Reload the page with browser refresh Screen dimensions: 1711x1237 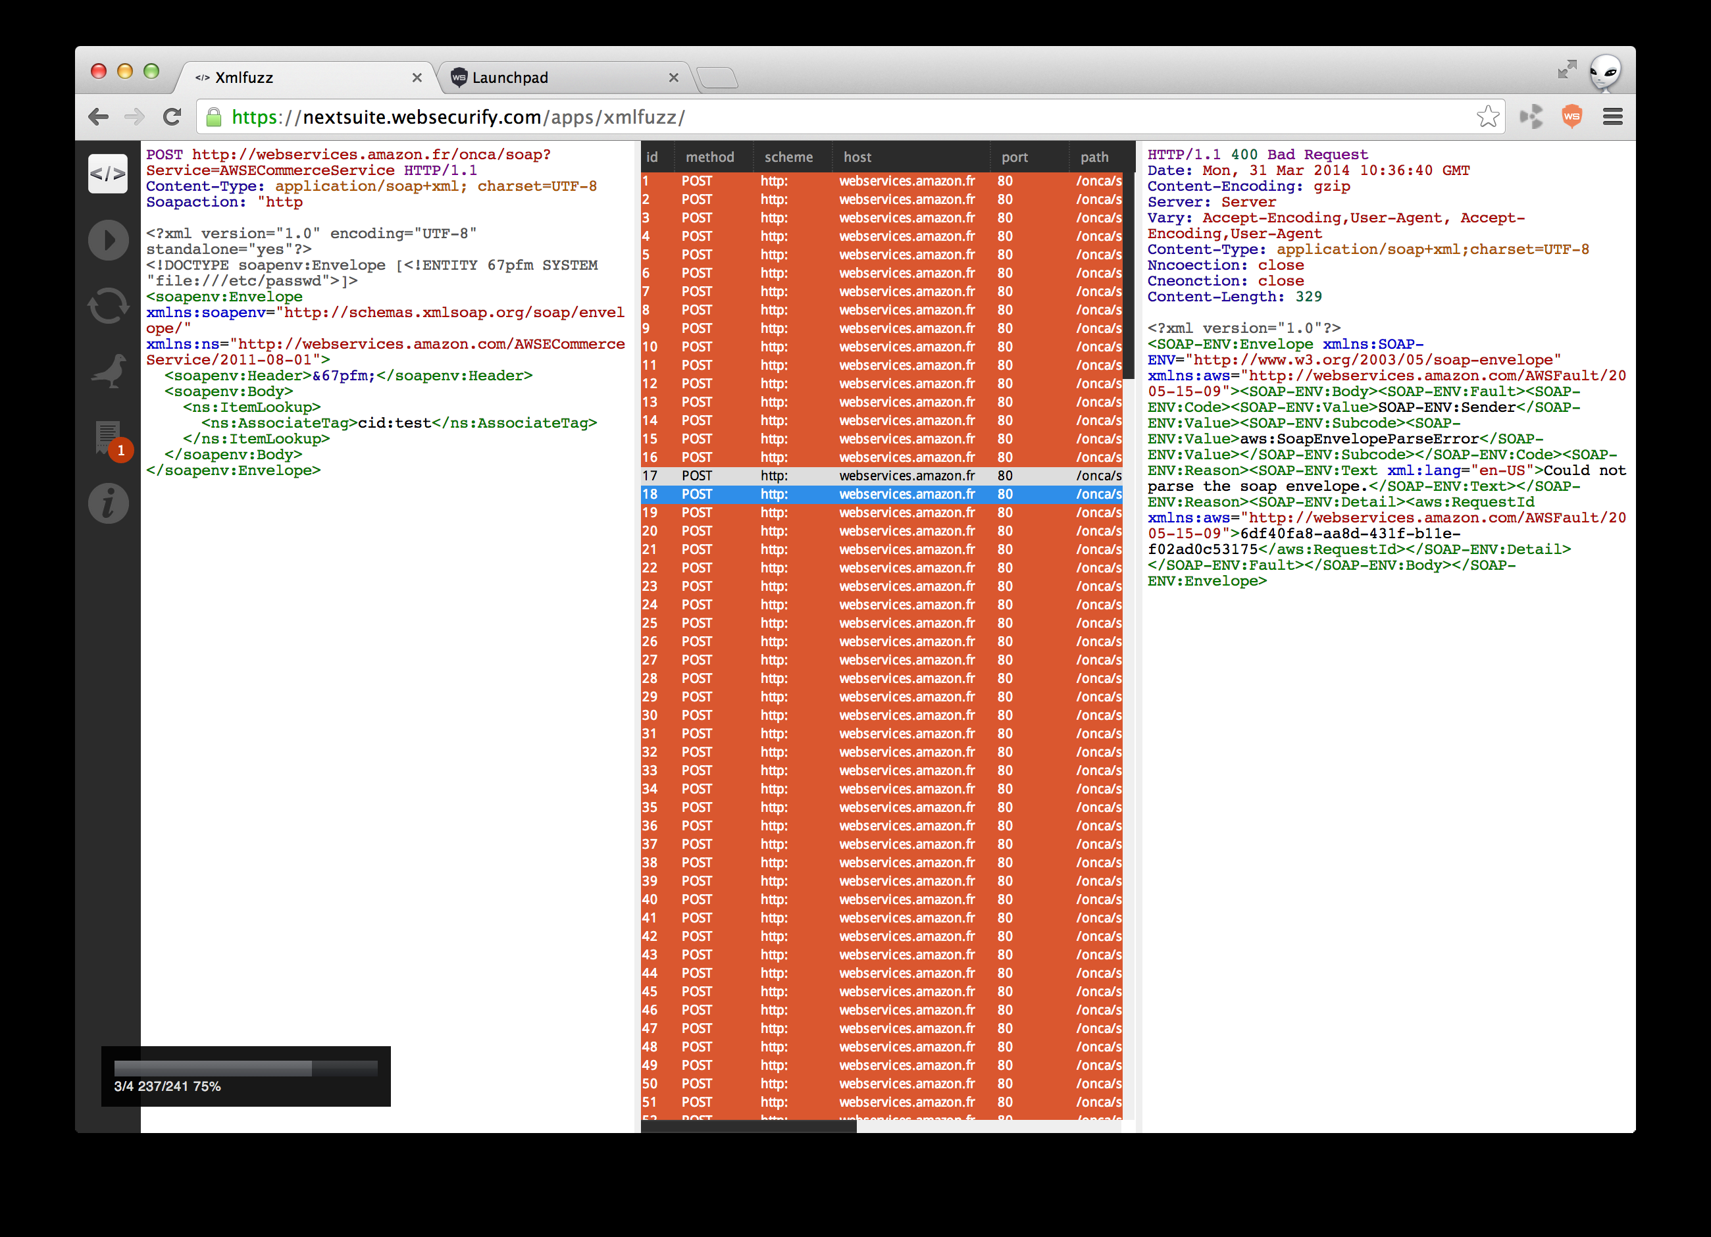172,117
